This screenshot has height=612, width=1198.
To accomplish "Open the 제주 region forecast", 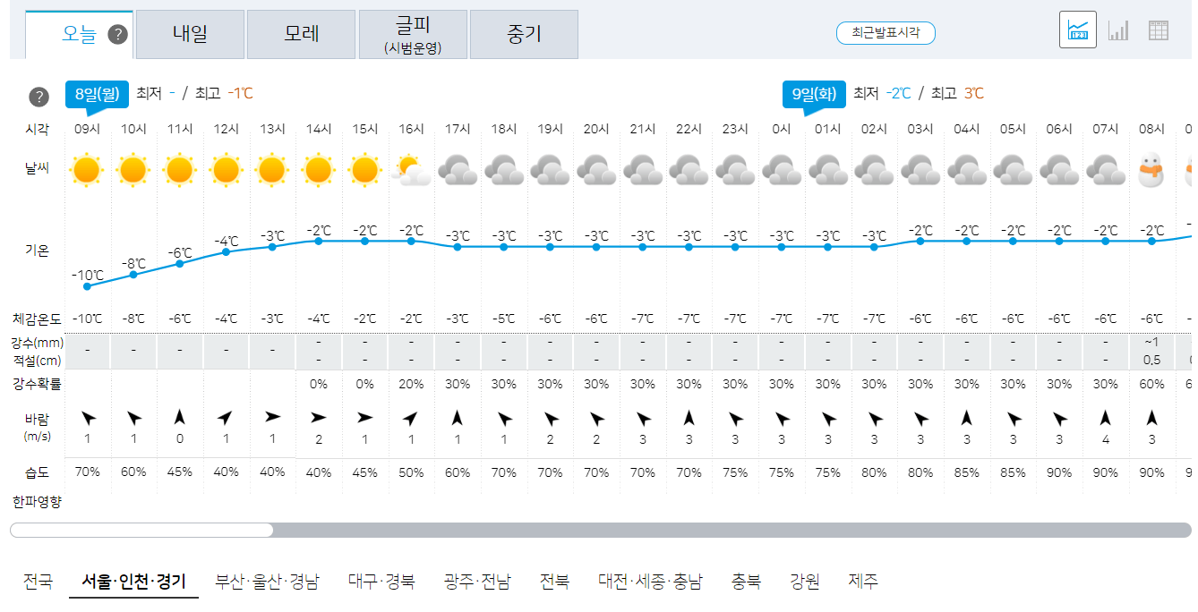I will pos(860,580).
